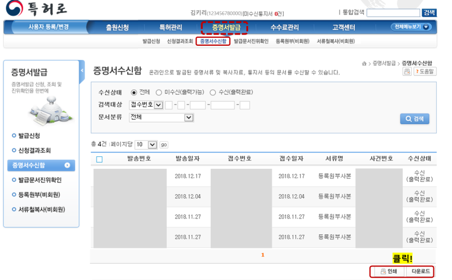Select the 미수신(출력가능) radio button
The image size is (452, 280).
[159, 93]
